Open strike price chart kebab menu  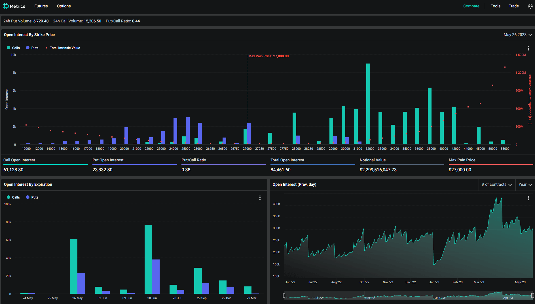[x=528, y=48]
